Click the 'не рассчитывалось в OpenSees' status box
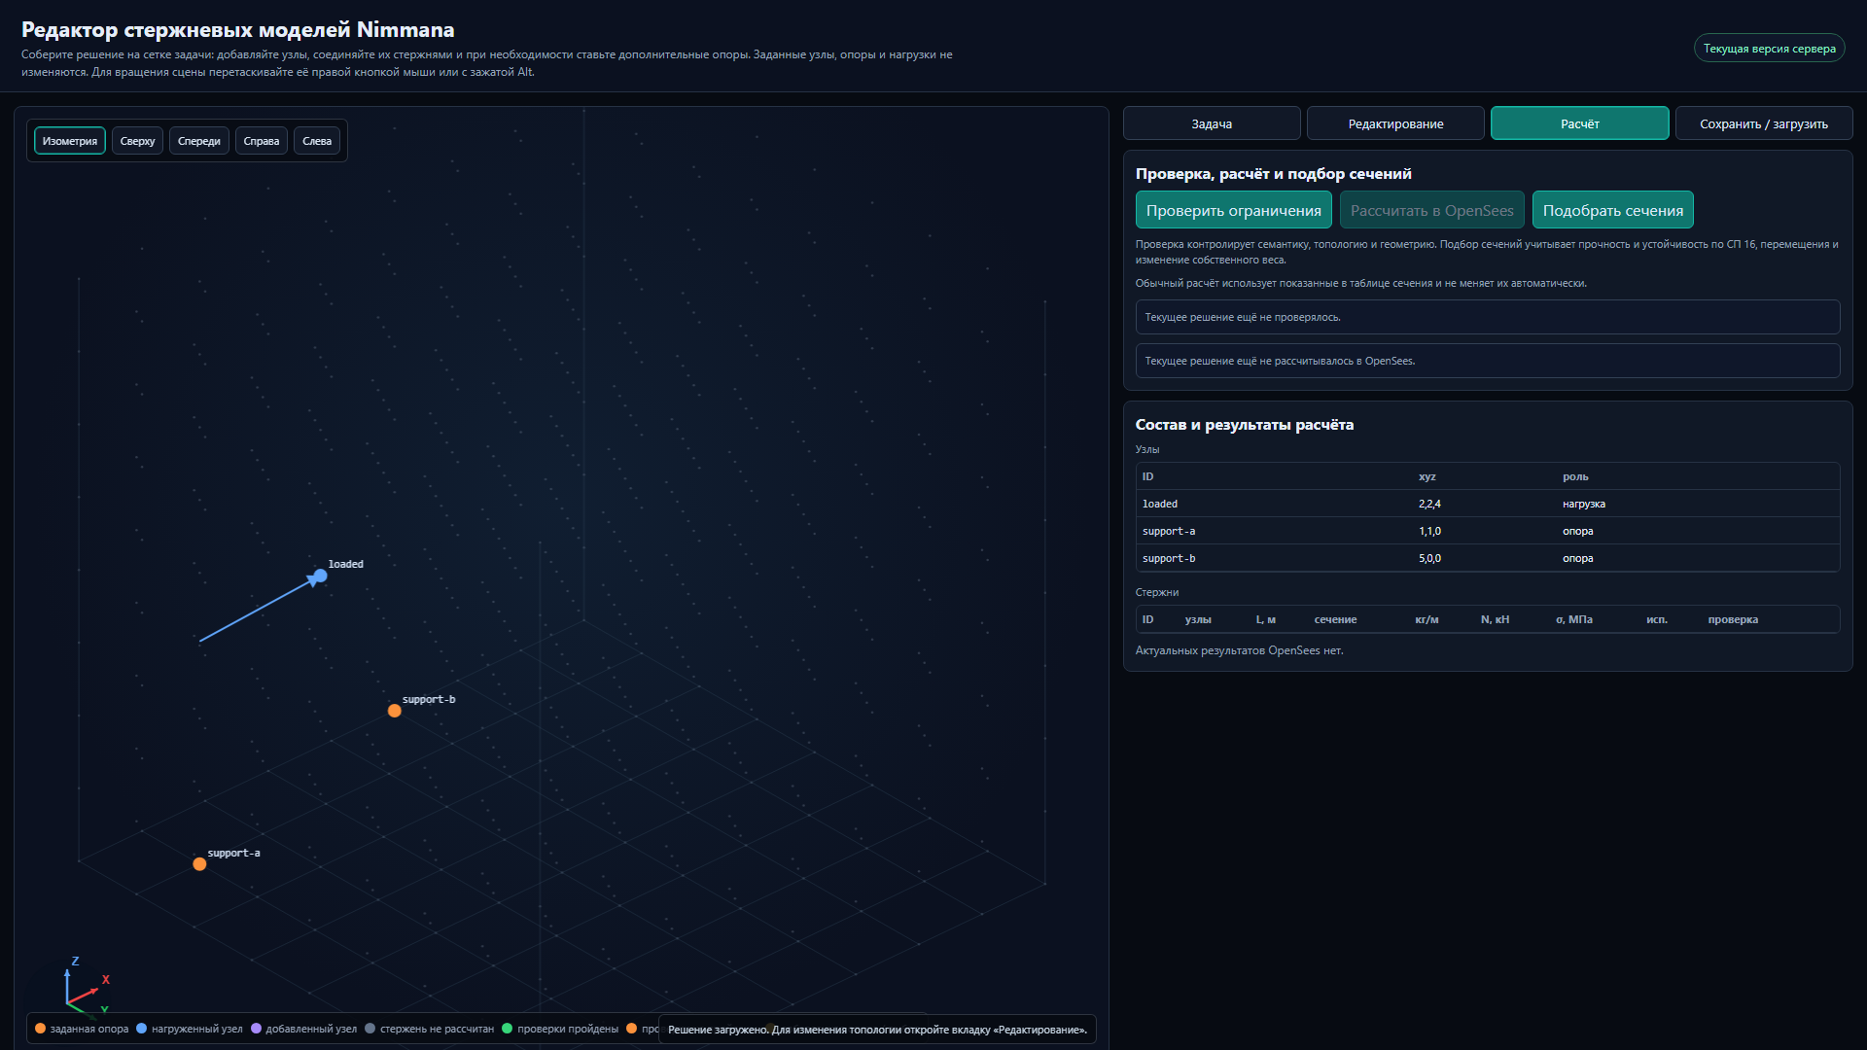The image size is (1867, 1050). [1488, 361]
